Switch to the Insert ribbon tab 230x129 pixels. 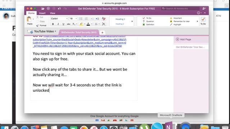tap(42, 13)
